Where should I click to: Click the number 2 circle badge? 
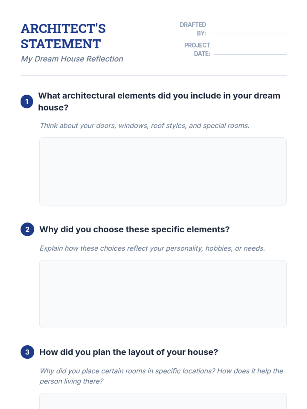point(27,229)
